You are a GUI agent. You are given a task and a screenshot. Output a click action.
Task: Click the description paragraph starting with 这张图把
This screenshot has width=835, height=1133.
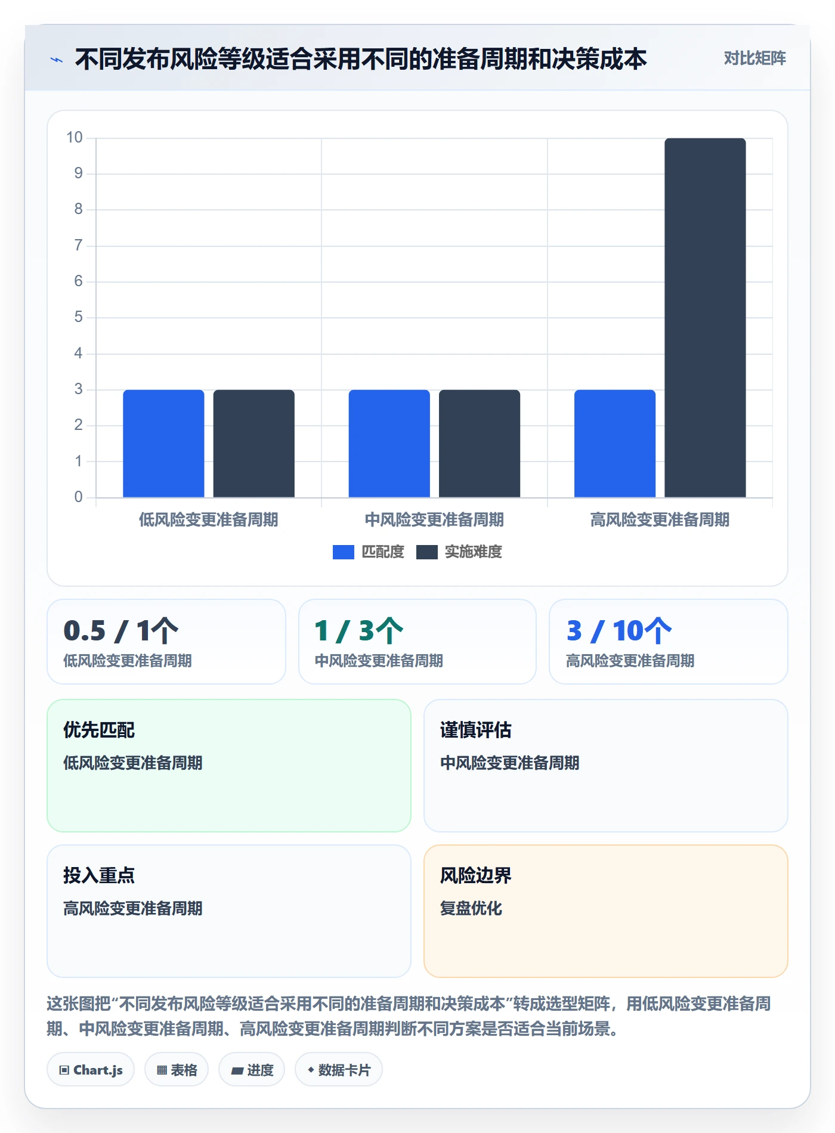tap(409, 1016)
